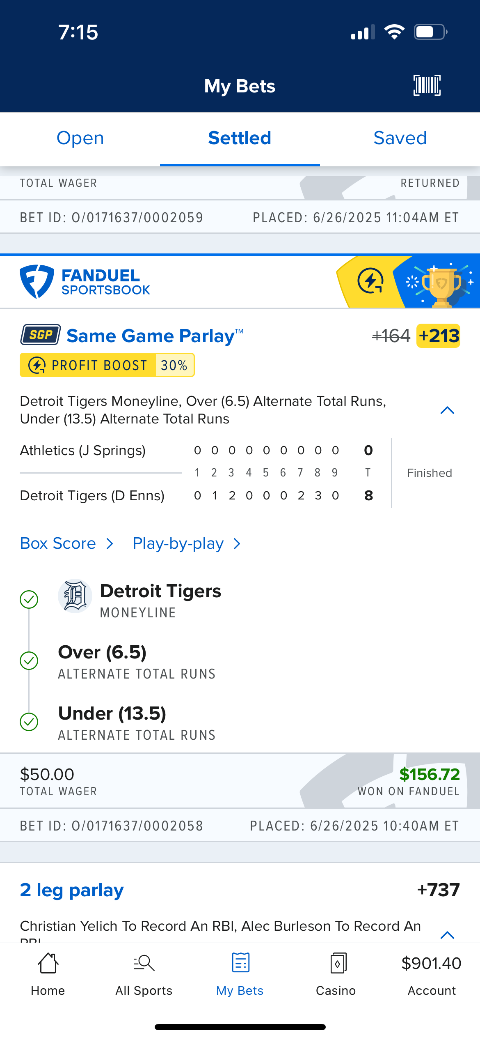Tap the yellow profit boost lightning icon
Image resolution: width=480 pixels, height=1040 pixels.
tap(370, 281)
